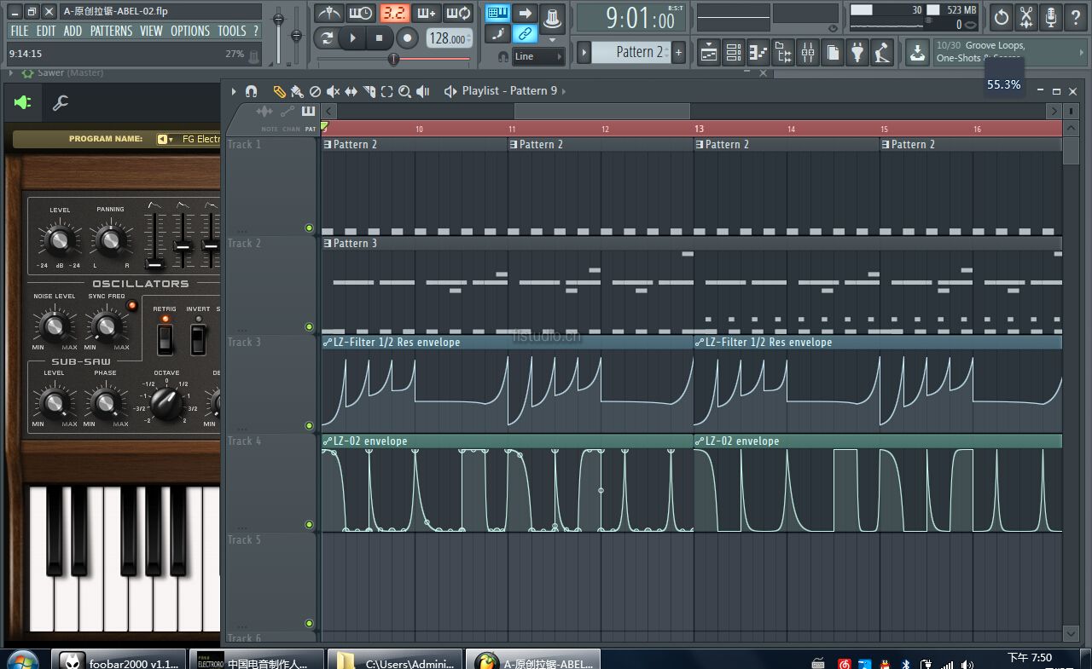Click the Undo history icon
1092x669 pixels.
click(1002, 17)
